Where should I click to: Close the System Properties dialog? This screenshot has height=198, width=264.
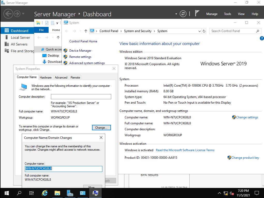tap(114, 69)
